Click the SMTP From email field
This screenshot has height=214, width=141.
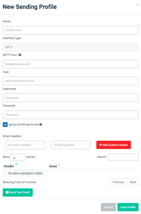coord(71,64)
